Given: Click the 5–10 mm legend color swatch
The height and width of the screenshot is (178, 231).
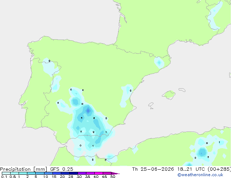Looking at the screenshot, I should pos(40,173).
